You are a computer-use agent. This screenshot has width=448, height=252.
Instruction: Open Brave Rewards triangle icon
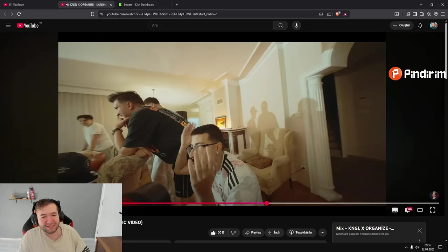tap(345, 14)
